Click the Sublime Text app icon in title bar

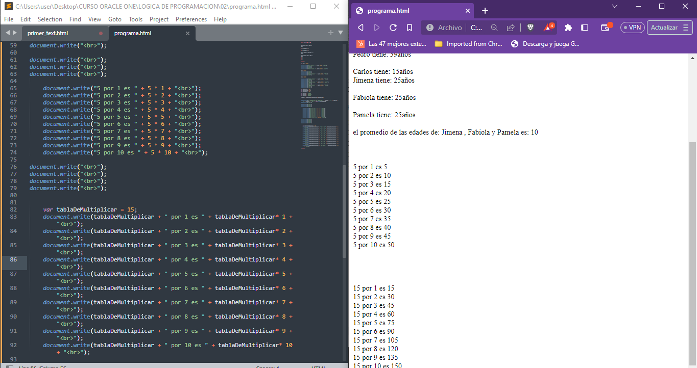tap(8, 7)
